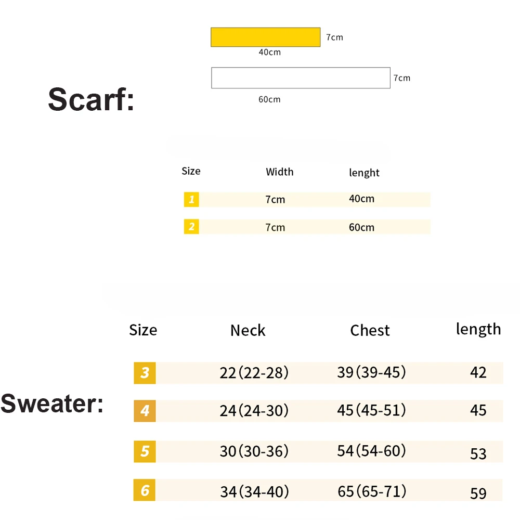Click the sweater length value 53
This screenshot has width=520, height=520.
[478, 454]
